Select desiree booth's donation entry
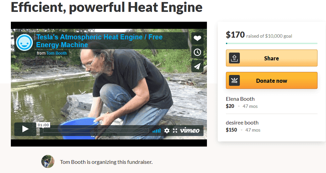This screenshot has height=173, width=326. (271, 126)
